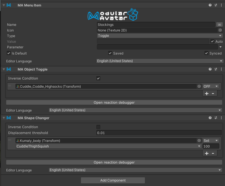Click the Displacement threshold label
225x186 pixels.
pyautogui.click(x=28, y=133)
